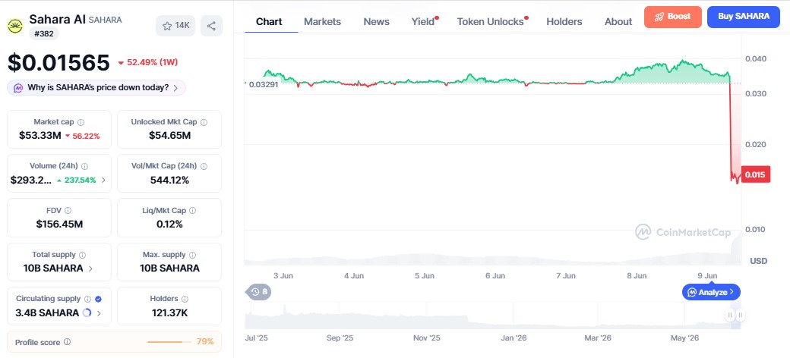Click the rocket icon on Boost
Screen dimensions: 790x358
coord(659,17)
